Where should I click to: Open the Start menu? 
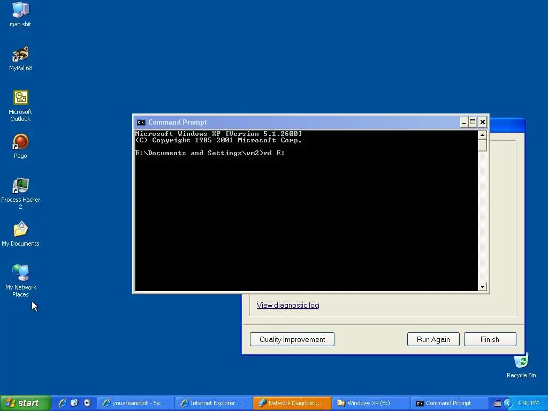25,403
